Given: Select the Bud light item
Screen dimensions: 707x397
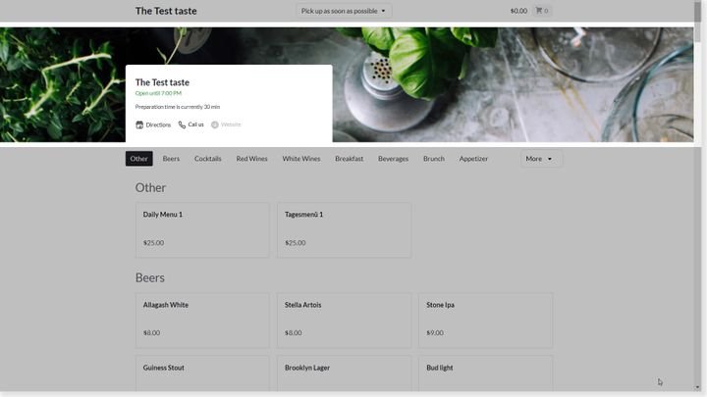Looking at the screenshot, I should pyautogui.click(x=486, y=373).
